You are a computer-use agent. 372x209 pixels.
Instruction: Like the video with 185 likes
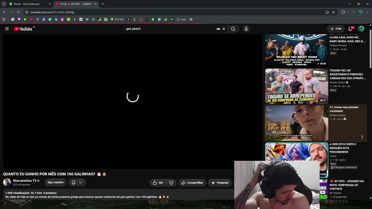coord(158,183)
